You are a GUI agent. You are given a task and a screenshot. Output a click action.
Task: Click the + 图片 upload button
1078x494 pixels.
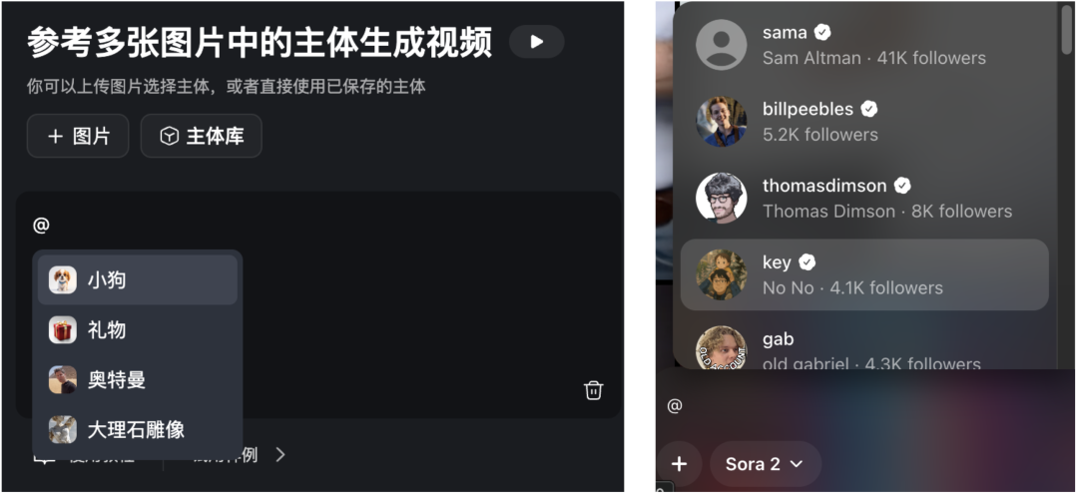point(78,136)
